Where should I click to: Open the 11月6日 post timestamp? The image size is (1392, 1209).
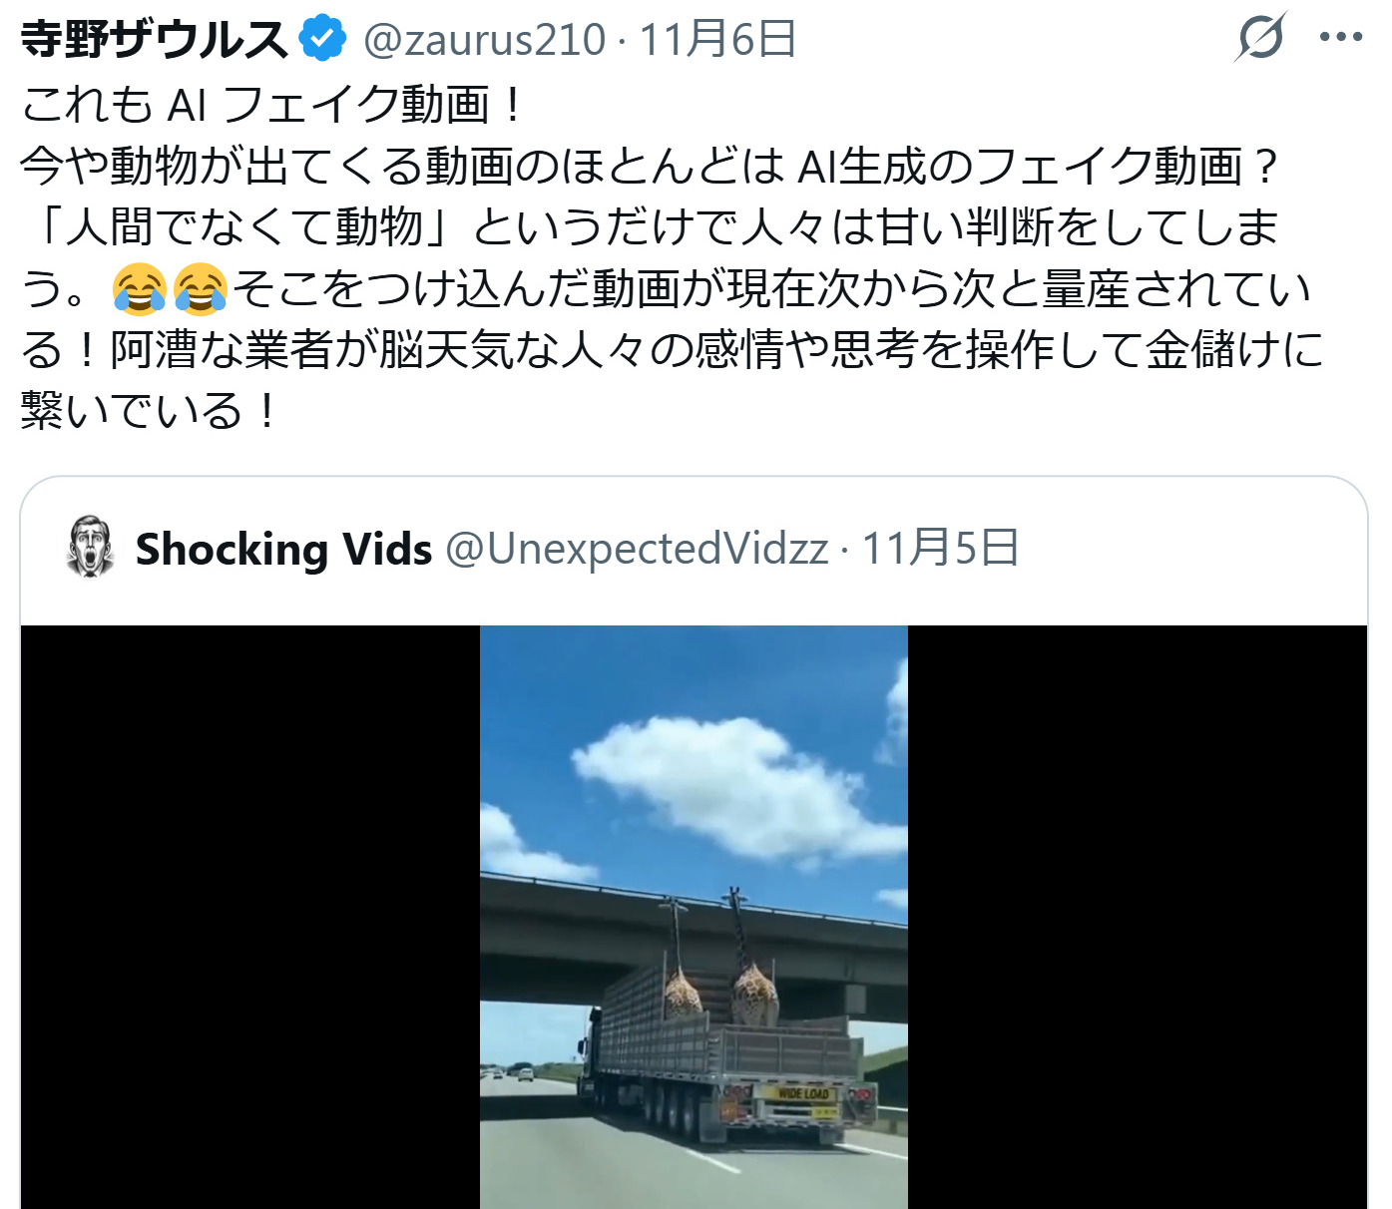[717, 40]
